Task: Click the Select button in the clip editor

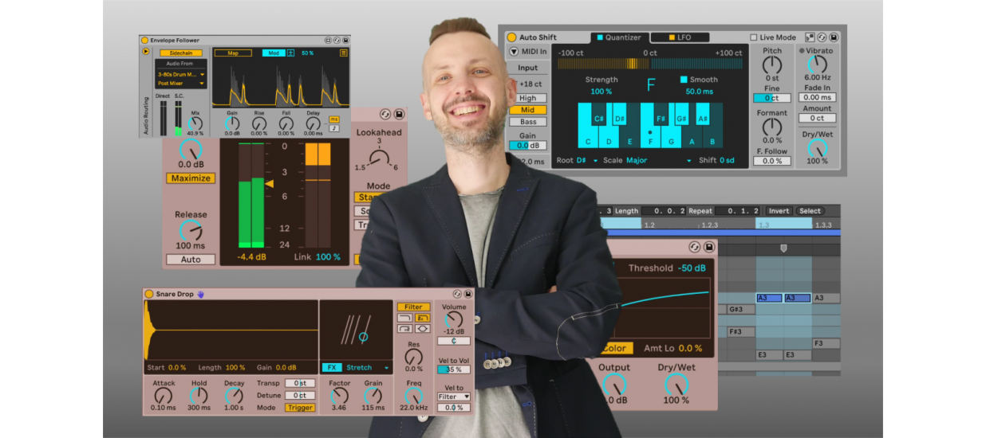Action: [810, 211]
